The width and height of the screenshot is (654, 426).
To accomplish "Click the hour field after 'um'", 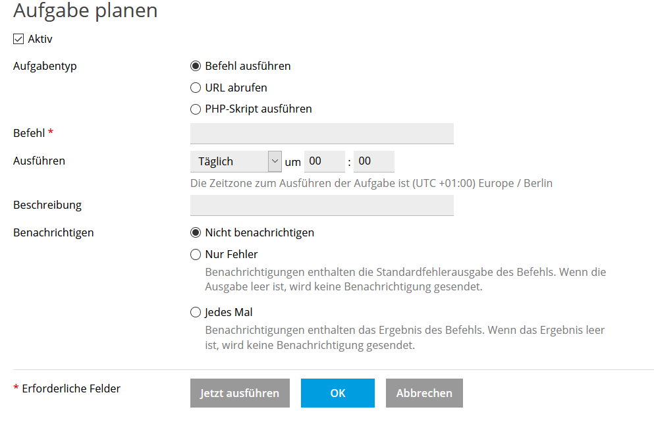I will [325, 161].
